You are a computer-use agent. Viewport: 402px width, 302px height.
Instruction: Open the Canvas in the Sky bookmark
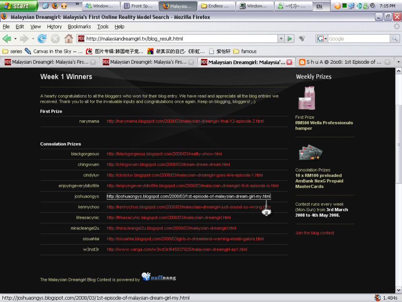(54, 51)
